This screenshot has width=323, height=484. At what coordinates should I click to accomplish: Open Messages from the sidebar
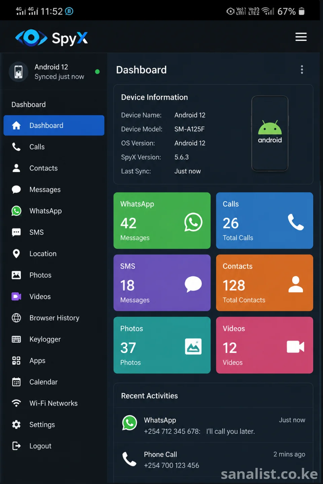pos(54,190)
